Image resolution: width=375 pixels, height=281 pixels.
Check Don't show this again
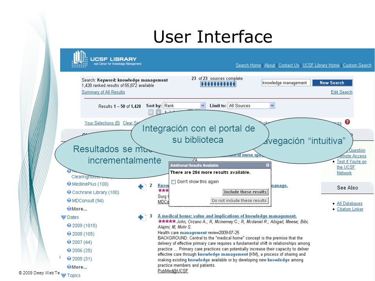(173, 182)
